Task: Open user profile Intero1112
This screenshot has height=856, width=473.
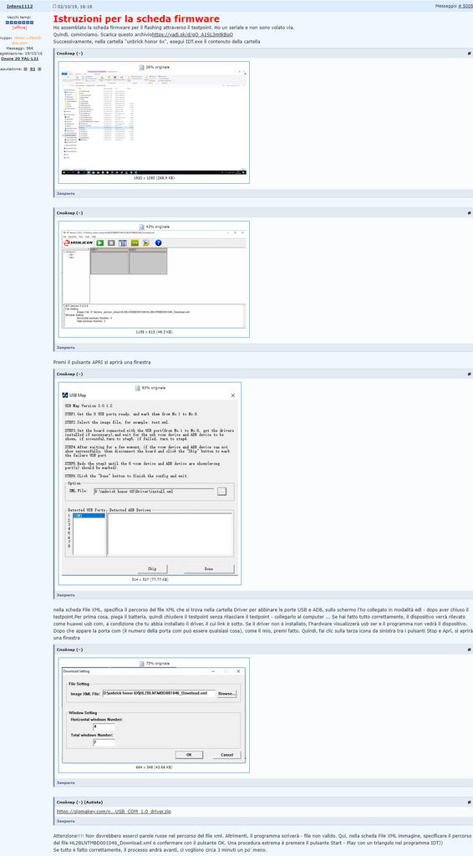Action: click(19, 6)
